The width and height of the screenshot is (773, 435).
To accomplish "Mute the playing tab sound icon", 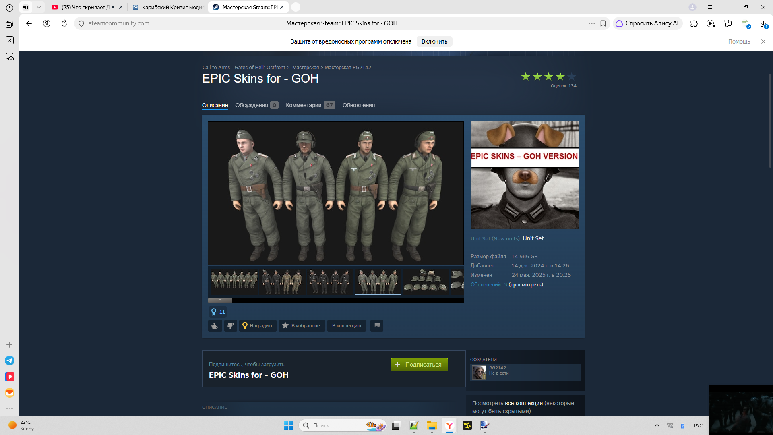I will click(26, 7).
